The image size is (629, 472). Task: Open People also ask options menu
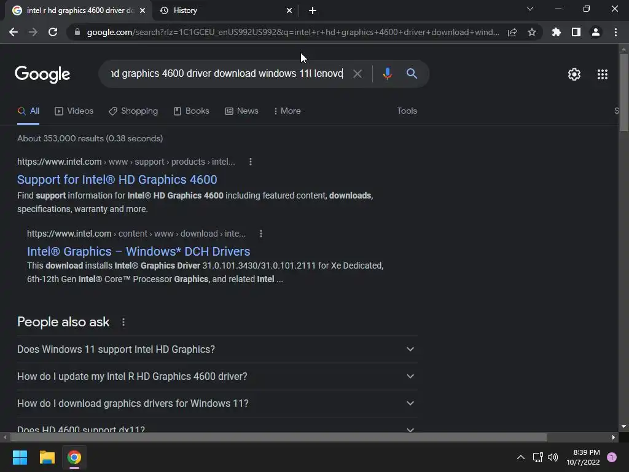[x=123, y=322]
